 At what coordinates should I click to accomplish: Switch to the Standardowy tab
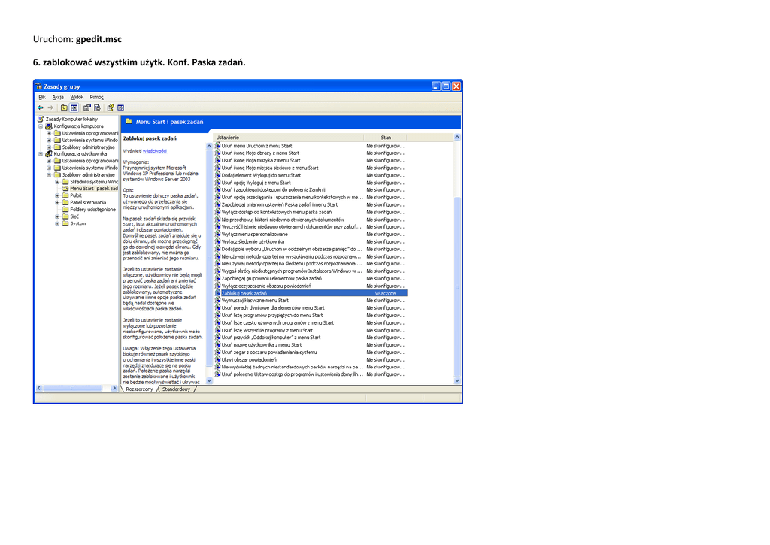pos(176,389)
